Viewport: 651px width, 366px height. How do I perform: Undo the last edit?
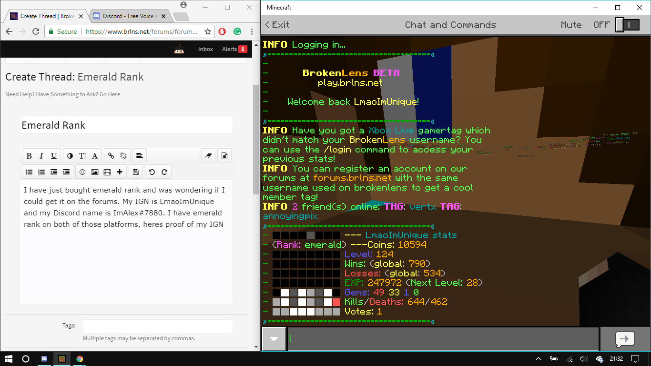pyautogui.click(x=152, y=172)
